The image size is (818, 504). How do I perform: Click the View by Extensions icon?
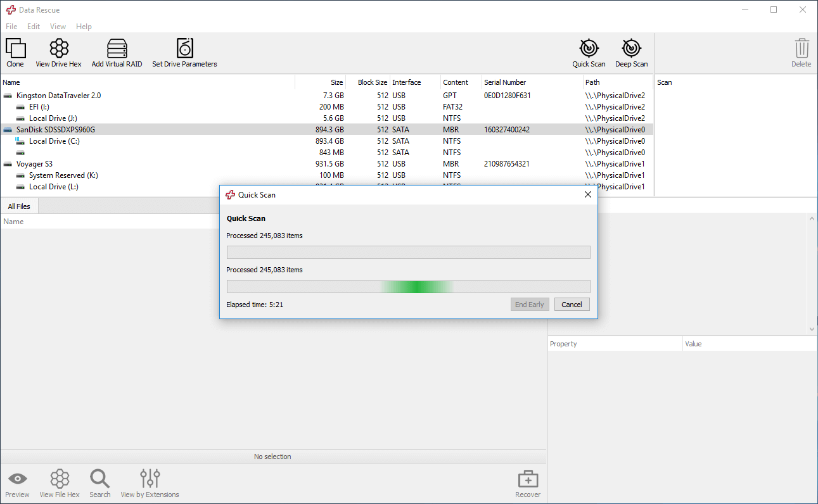tap(150, 482)
